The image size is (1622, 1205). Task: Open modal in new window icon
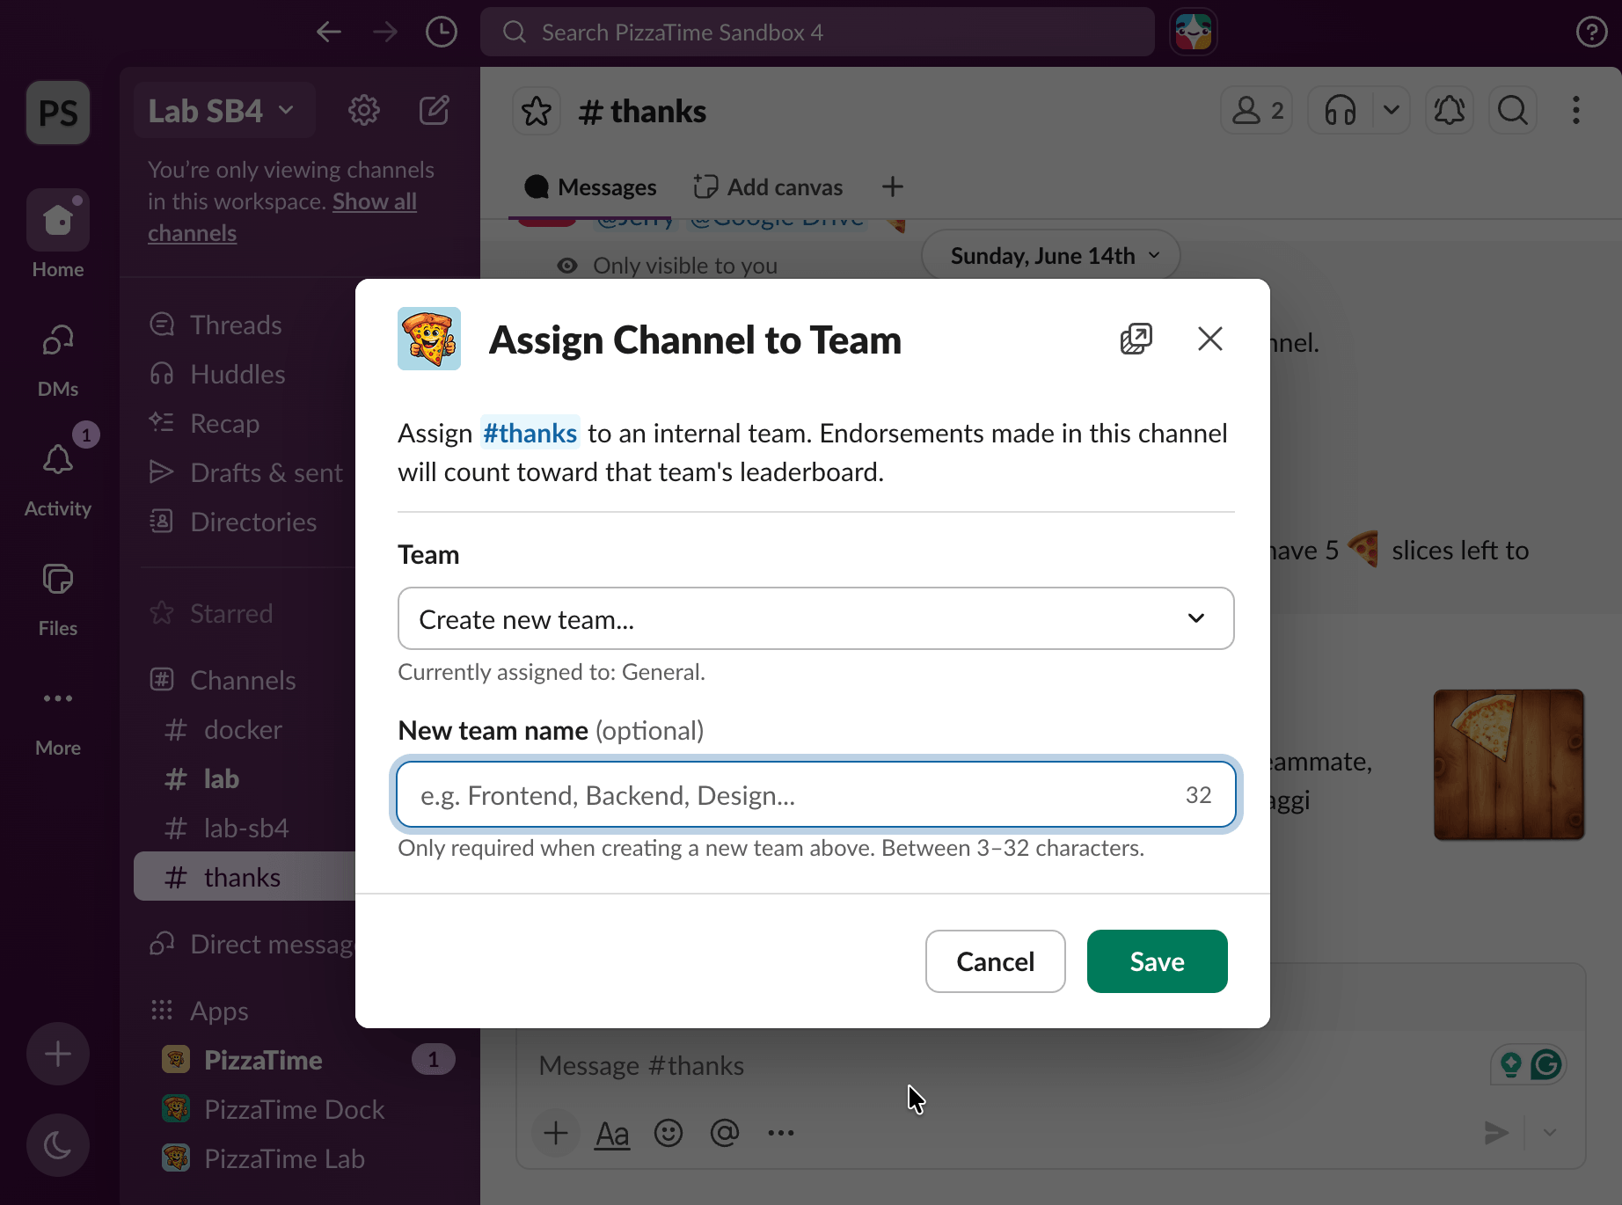click(1136, 339)
